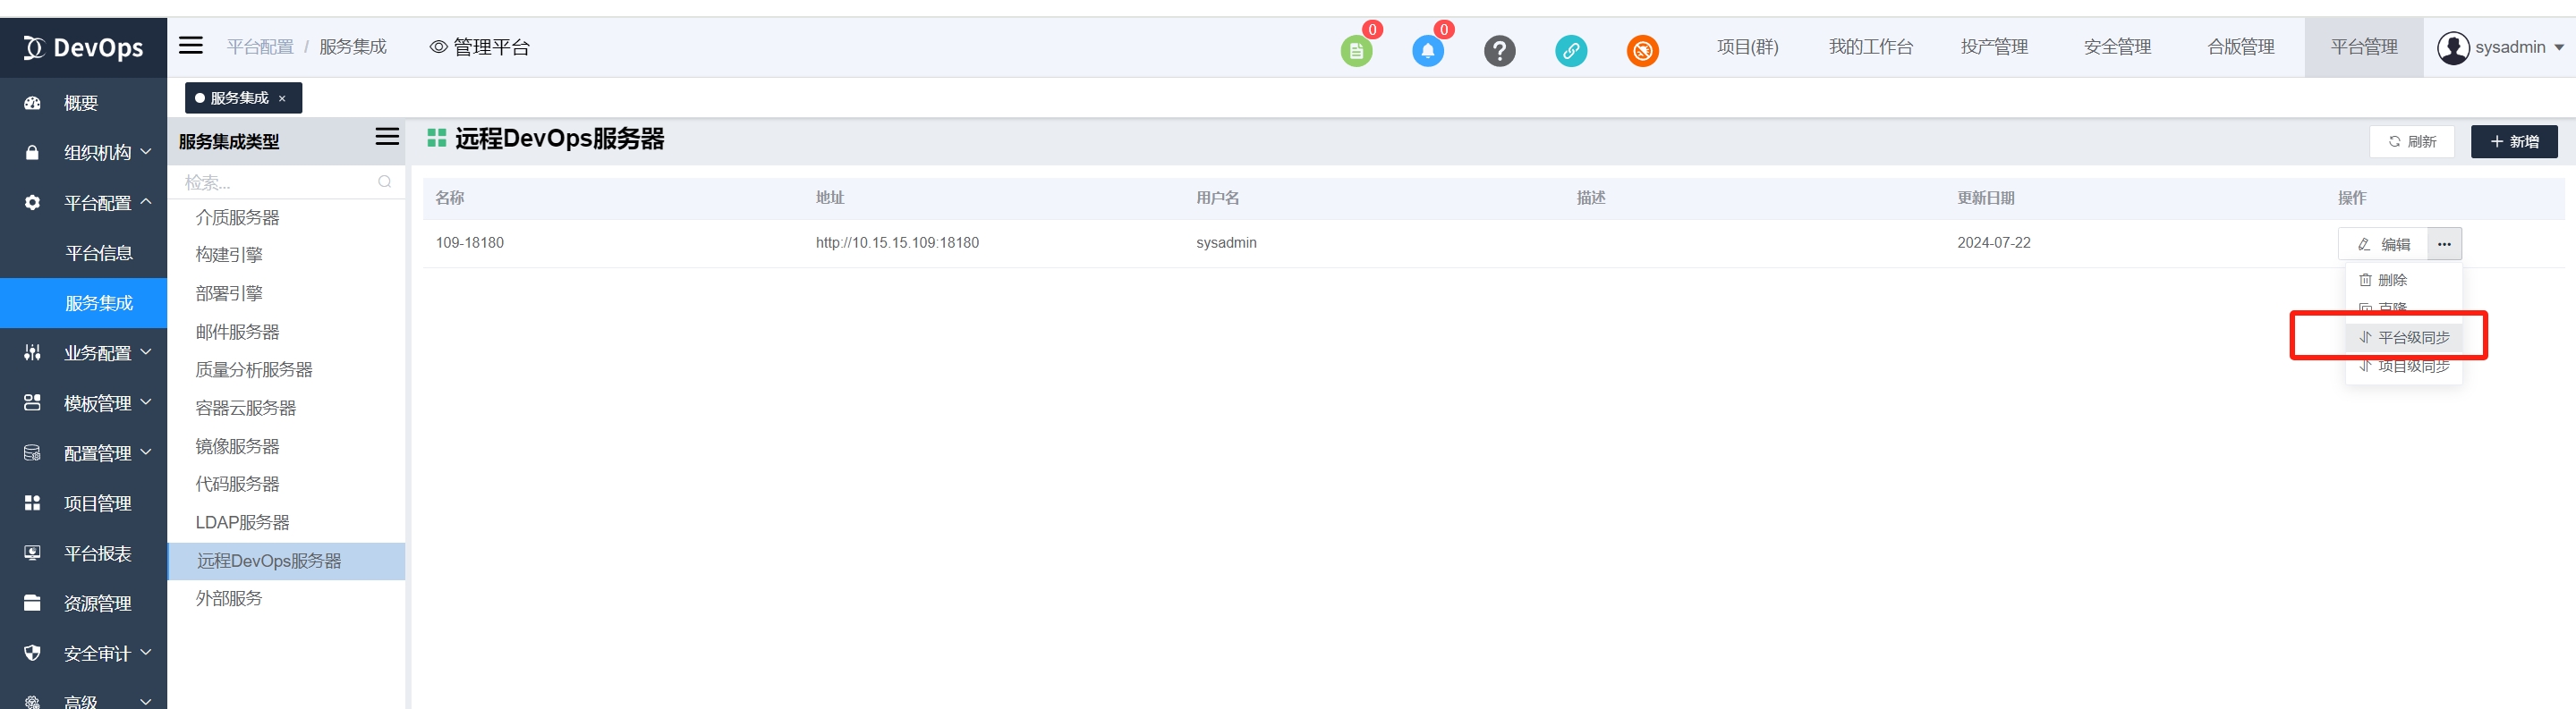
Task: Click the 平台配置 breadcrumb link
Action: pyautogui.click(x=260, y=46)
